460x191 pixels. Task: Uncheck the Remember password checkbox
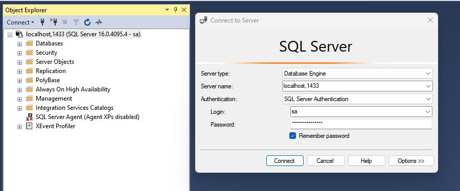(x=292, y=136)
